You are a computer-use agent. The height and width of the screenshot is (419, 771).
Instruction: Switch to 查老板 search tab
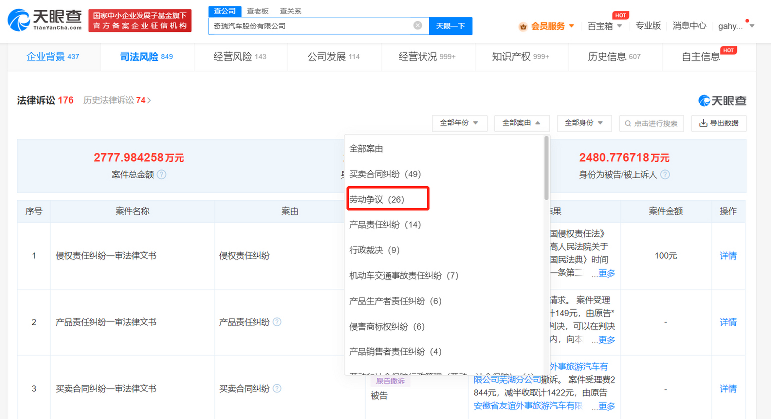tap(258, 11)
